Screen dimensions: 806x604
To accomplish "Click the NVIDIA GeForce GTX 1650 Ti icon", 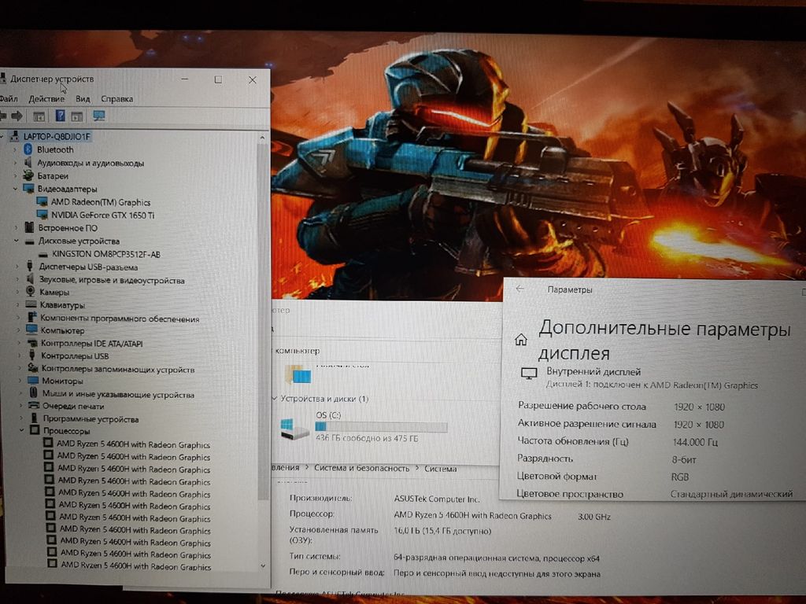I will (x=43, y=215).
